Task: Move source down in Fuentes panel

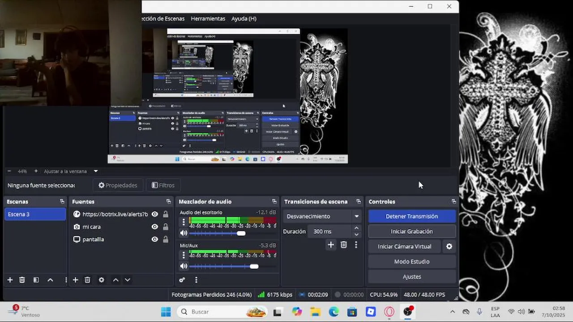Action: pos(128,280)
